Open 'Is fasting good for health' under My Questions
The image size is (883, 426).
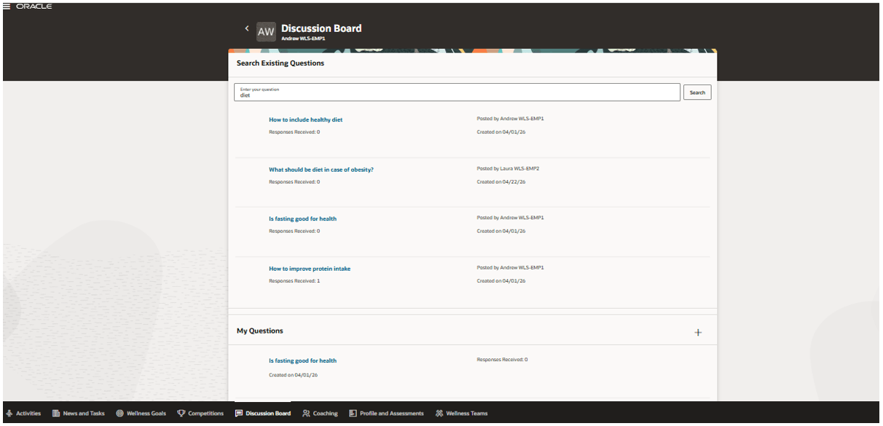(302, 360)
